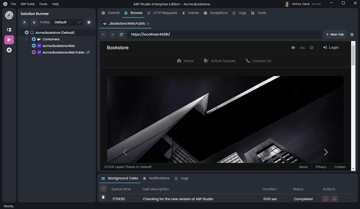
Task: Report a bug for the completed task
Action: pyautogui.click(x=334, y=199)
